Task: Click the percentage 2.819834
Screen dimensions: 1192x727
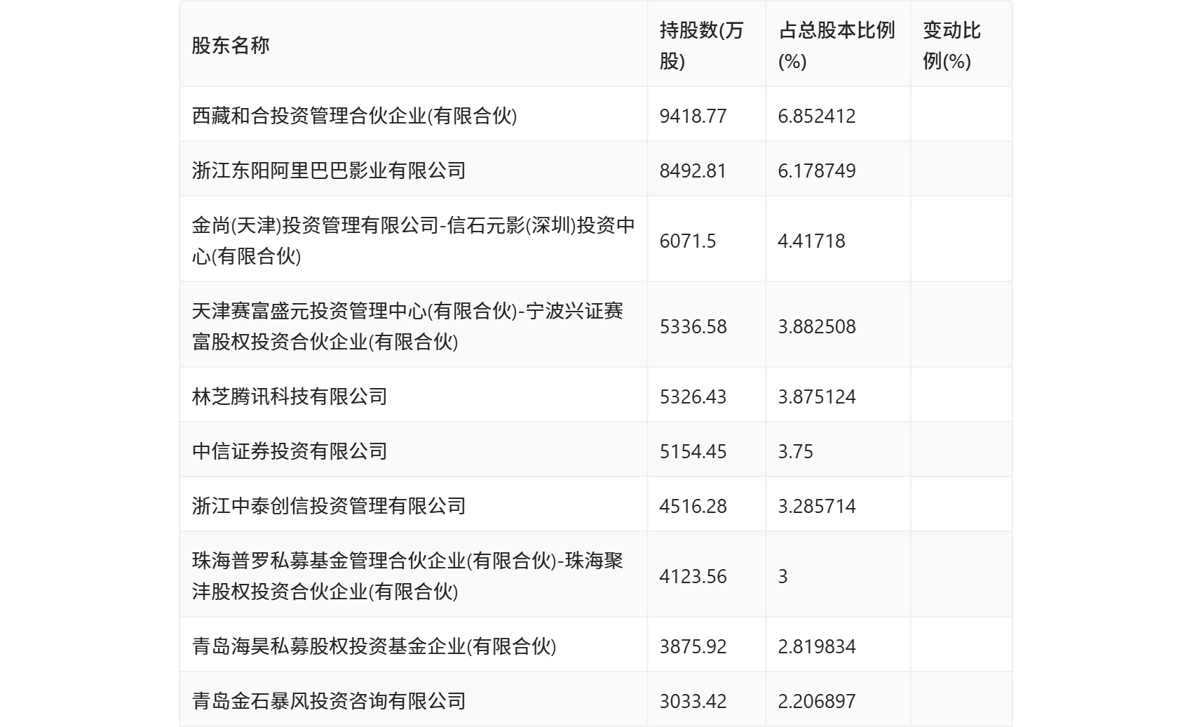Action: click(x=817, y=646)
